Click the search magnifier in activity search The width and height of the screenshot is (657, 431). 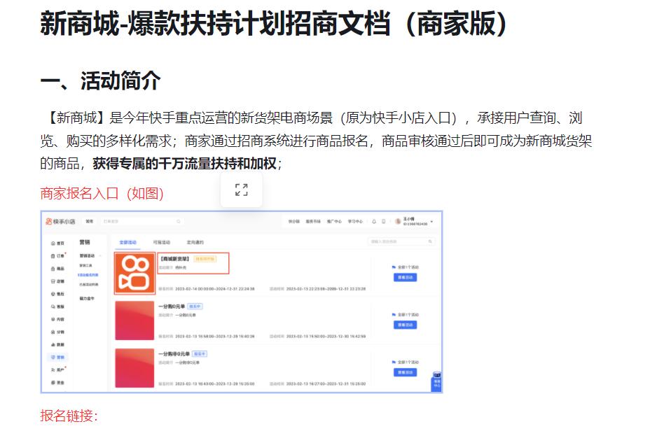430,241
